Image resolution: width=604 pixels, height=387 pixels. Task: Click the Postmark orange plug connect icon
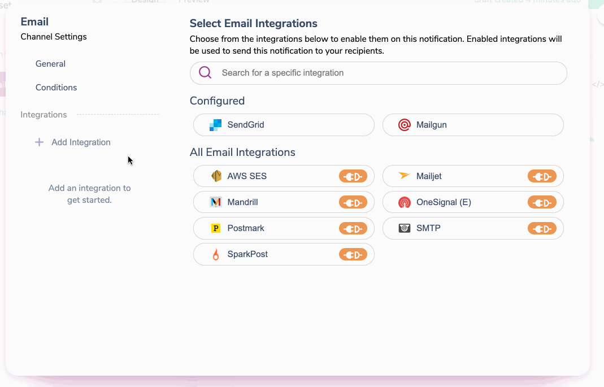(x=353, y=228)
